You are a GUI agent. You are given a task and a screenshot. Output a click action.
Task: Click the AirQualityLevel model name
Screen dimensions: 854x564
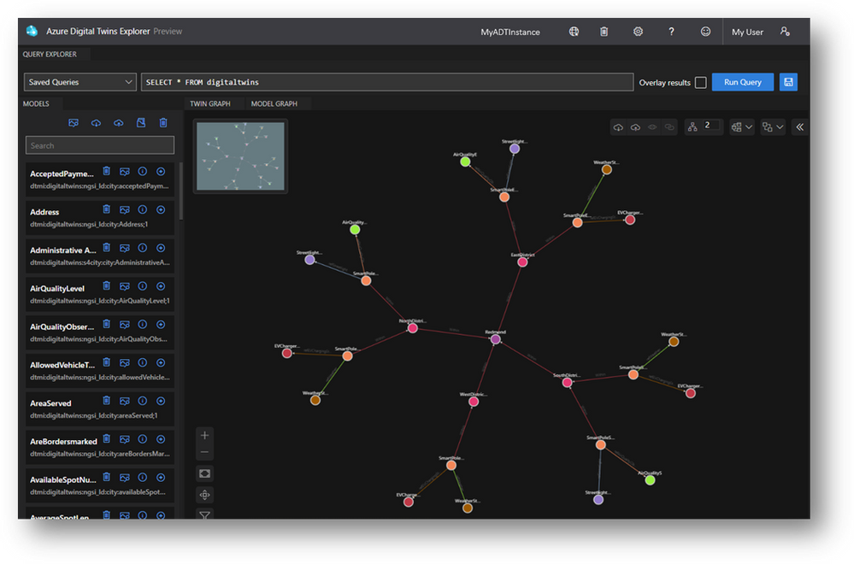tap(57, 289)
